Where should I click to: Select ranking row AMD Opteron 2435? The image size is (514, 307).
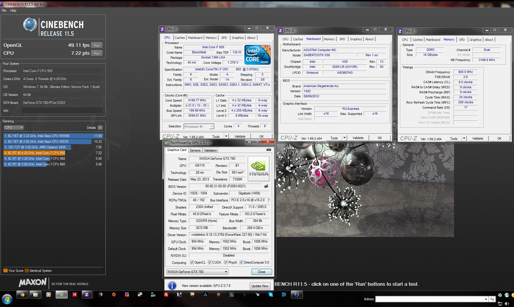53,147
